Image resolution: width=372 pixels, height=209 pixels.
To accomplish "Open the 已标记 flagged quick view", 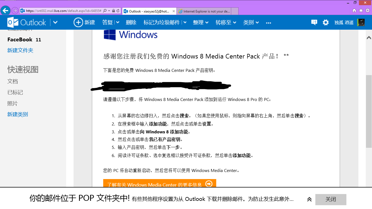I will (15, 92).
